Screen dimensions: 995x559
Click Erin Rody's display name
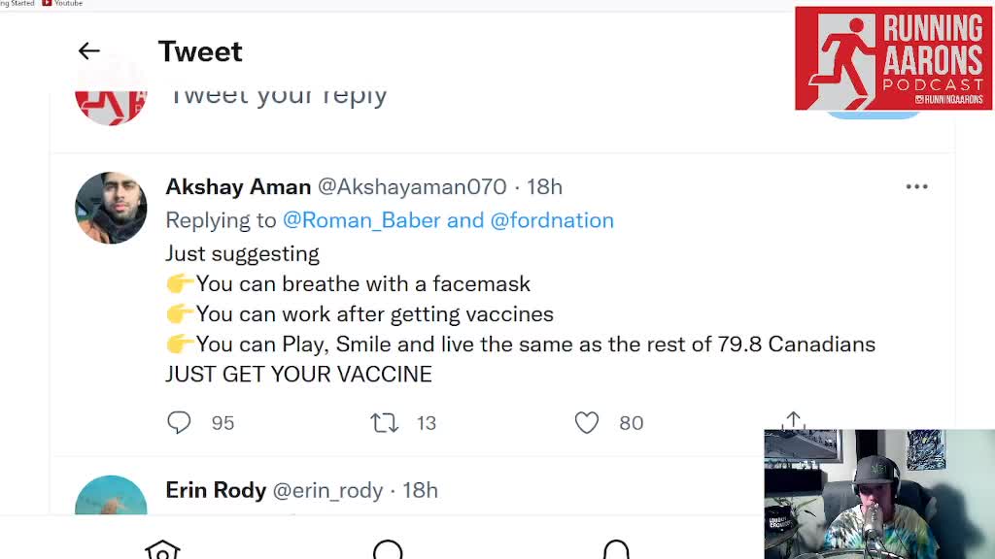coord(216,490)
